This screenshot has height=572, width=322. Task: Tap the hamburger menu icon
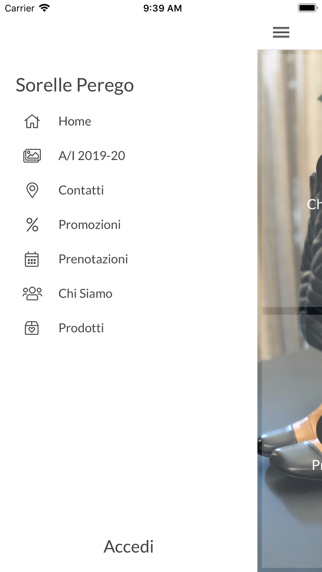(281, 32)
